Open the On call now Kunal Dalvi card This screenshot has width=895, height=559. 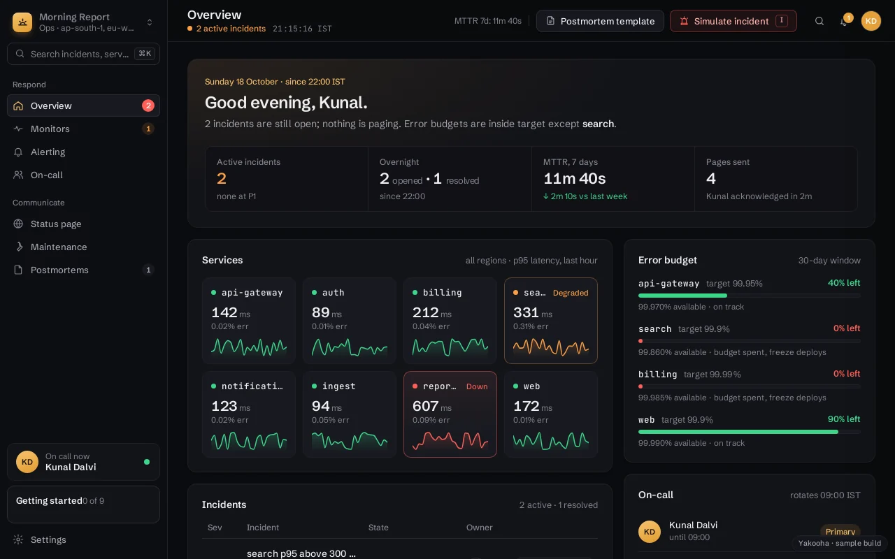click(83, 462)
